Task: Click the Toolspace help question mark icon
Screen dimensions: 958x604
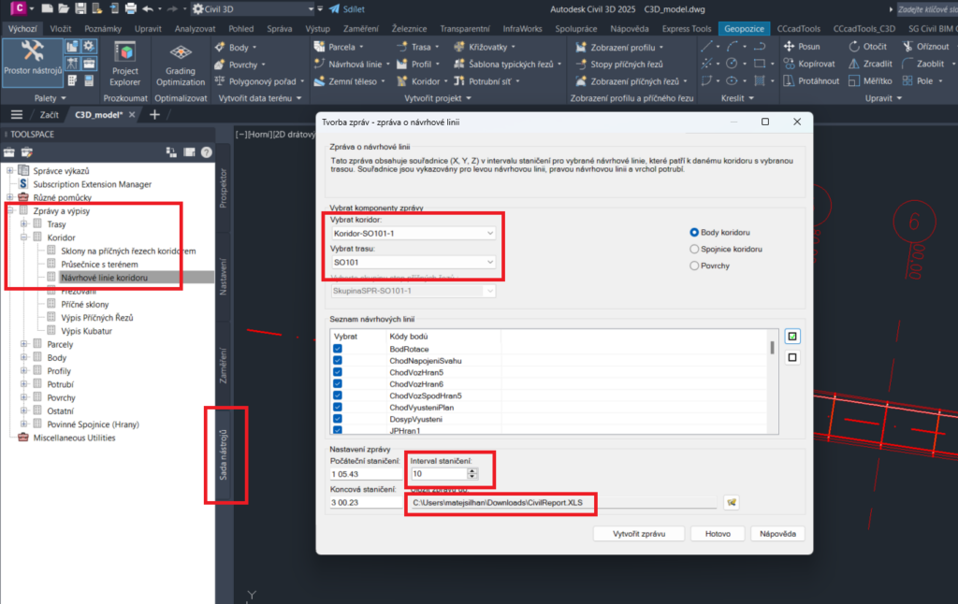Action: pos(206,151)
